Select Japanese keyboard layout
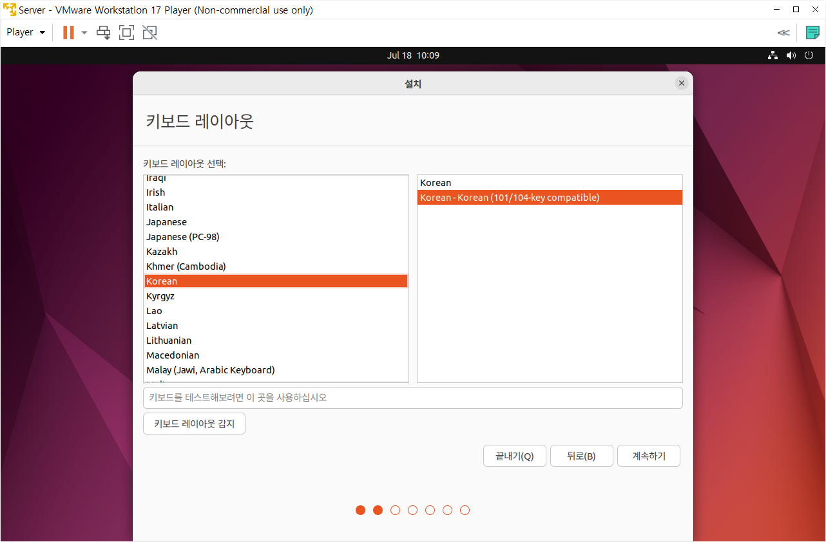This screenshot has height=542, width=826. tap(276, 222)
